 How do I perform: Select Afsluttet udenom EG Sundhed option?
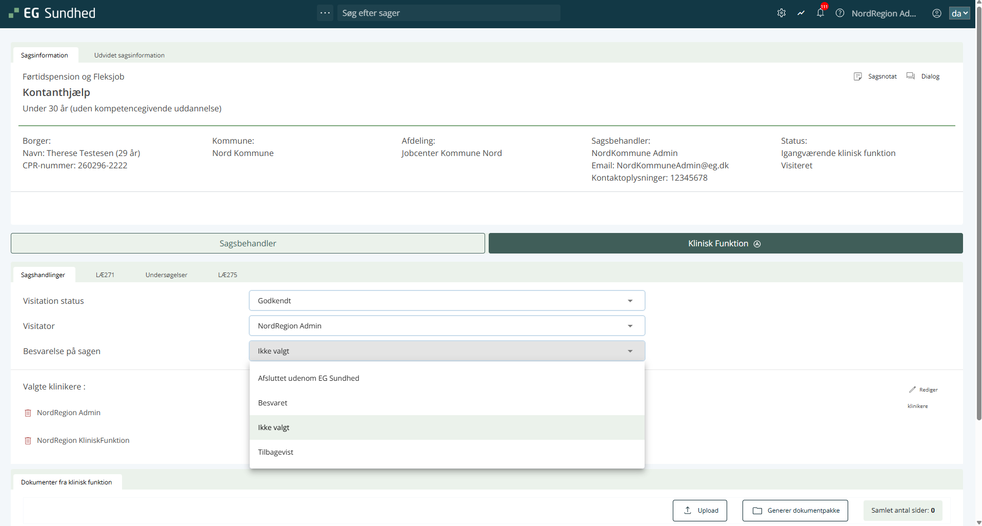309,378
